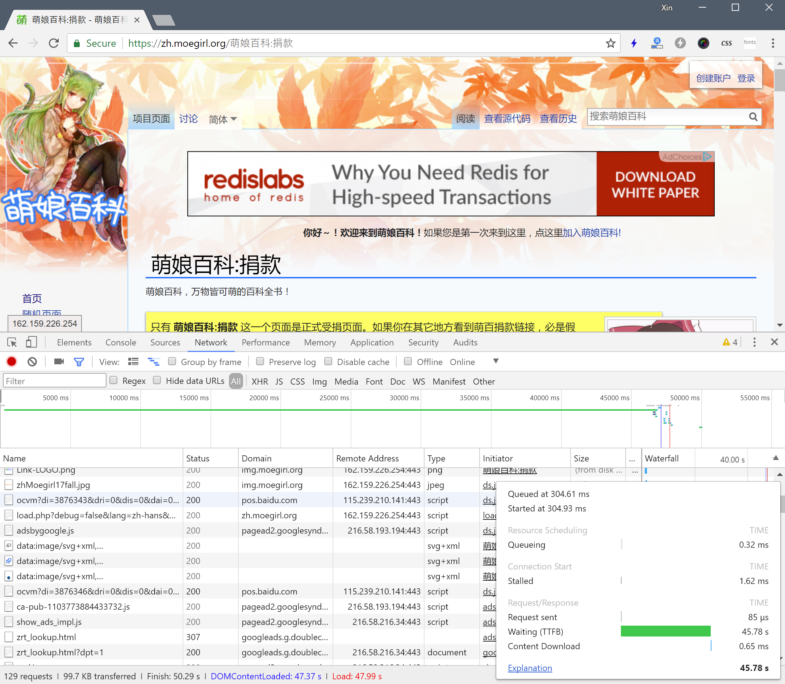Enable Disable cache checkbox
Image resolution: width=785 pixels, height=684 pixels.
tap(328, 361)
